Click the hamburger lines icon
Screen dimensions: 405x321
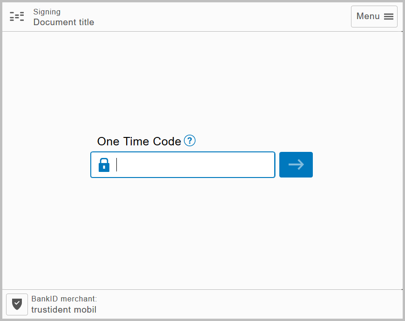(388, 17)
